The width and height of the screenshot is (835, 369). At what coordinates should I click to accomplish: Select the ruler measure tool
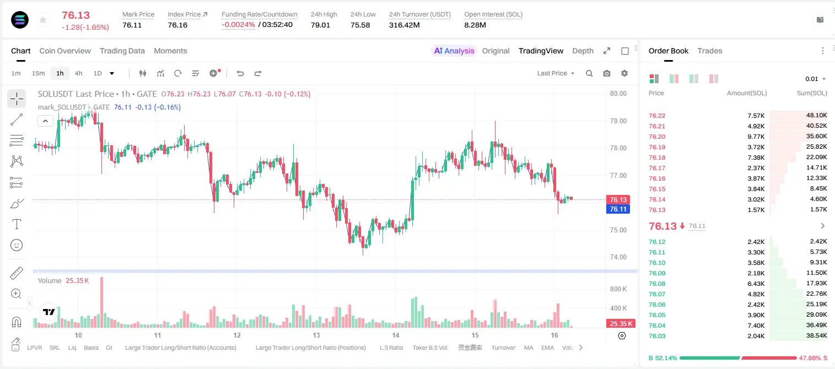point(17,273)
